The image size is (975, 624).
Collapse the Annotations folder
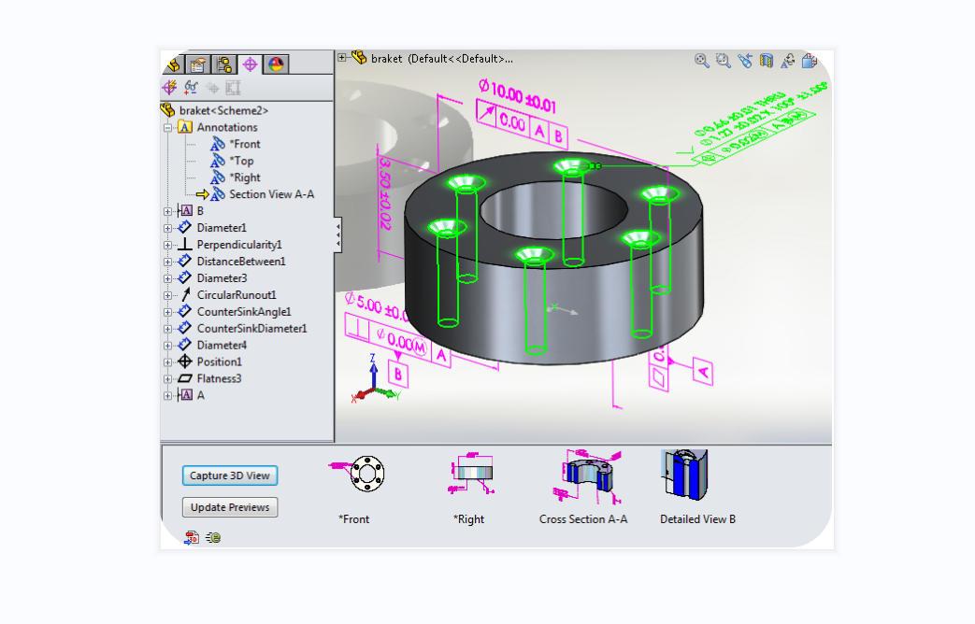[x=168, y=127]
